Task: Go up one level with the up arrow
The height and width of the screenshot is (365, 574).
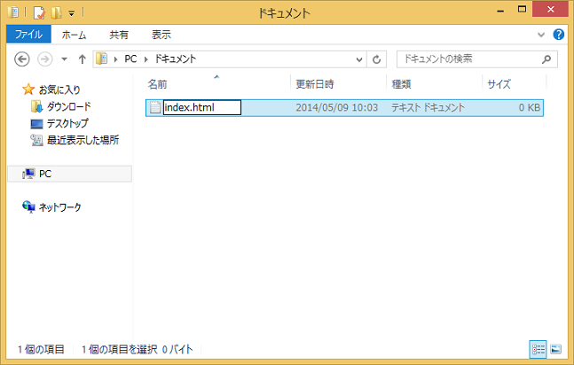Action: coord(83,59)
